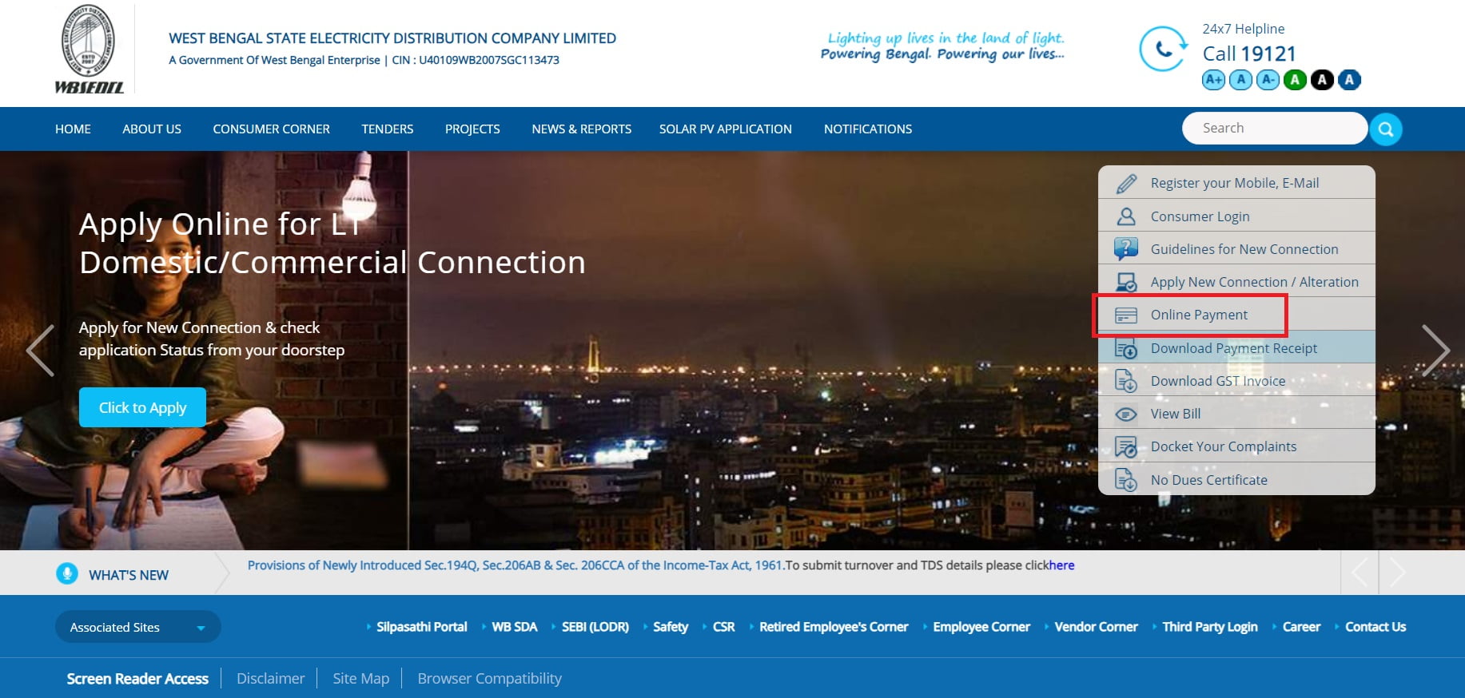Click the eye icon for View Bill
The image size is (1465, 698).
(x=1126, y=414)
